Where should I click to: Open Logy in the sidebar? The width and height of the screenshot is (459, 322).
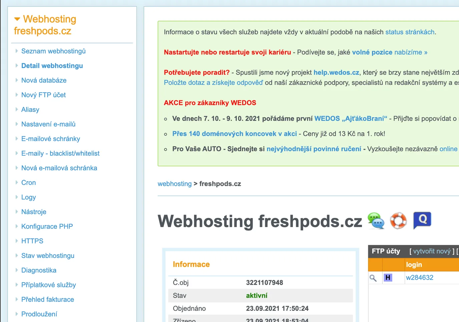(28, 197)
